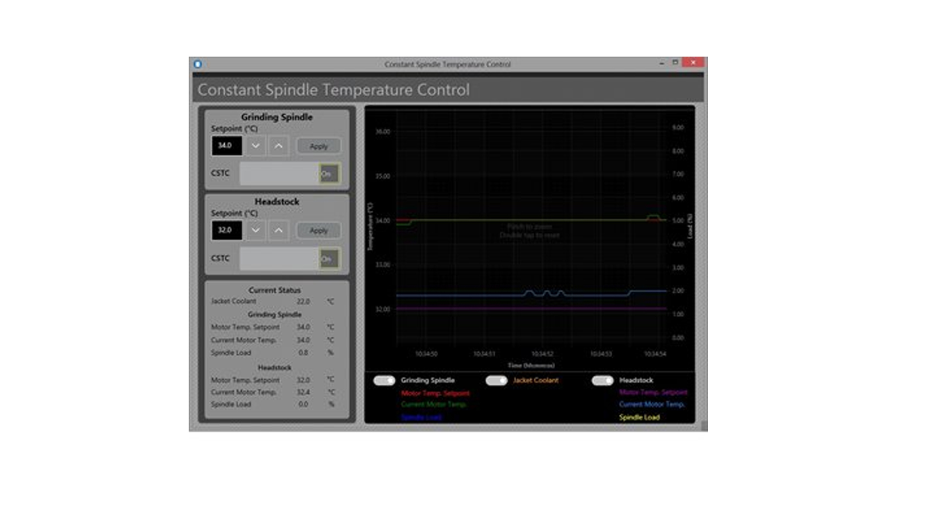Decrease Headstock setpoint with down chevron
Viewport: 936px width, 527px height.
255,230
